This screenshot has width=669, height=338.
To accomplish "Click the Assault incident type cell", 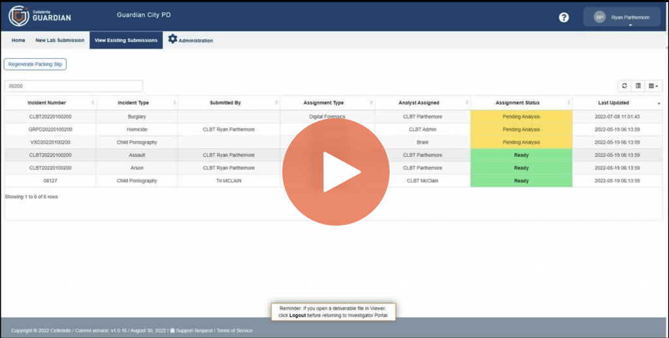I will (x=137, y=155).
